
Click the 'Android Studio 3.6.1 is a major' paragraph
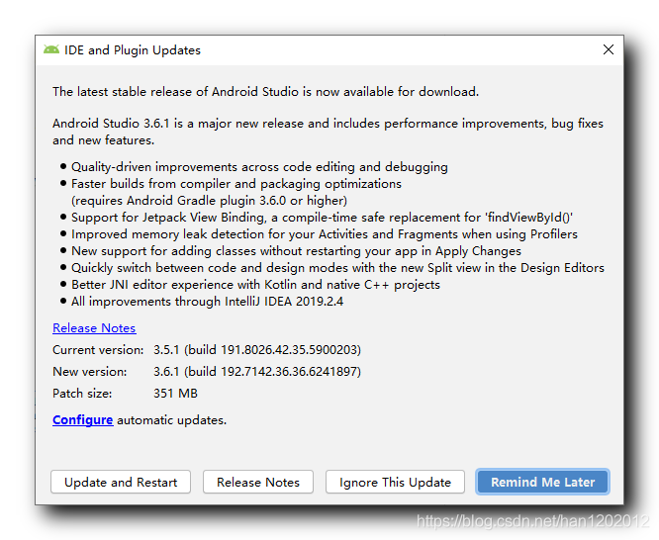coord(328,132)
